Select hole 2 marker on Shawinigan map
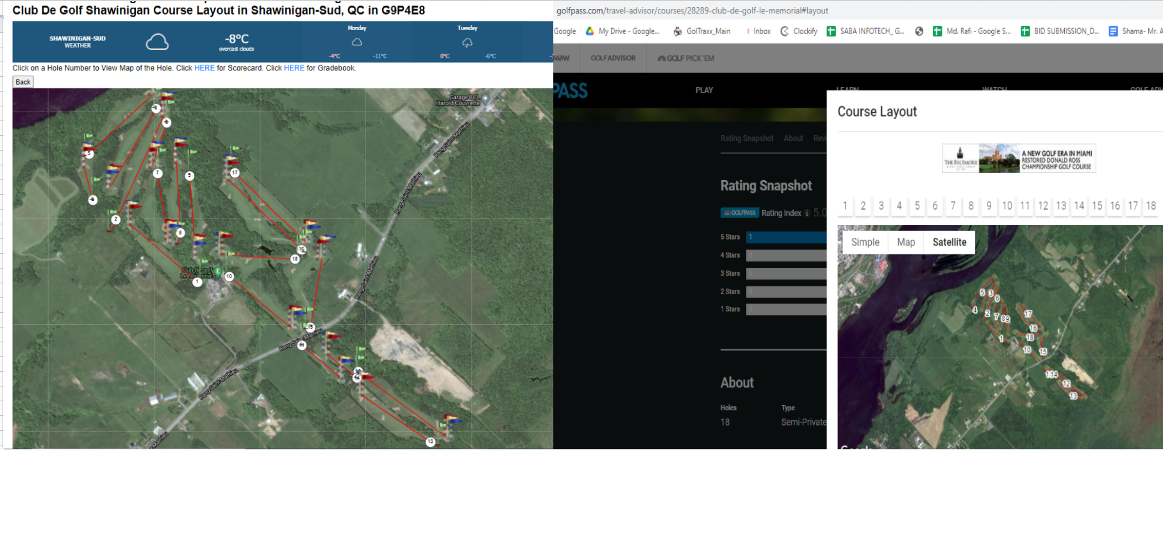This screenshot has height=548, width=1163. coord(116,219)
